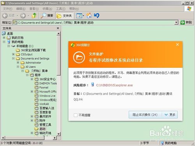The width and height of the screenshot is (195, 146).
Task: Select the 启动 startup folder
Action: click(x=43, y=129)
